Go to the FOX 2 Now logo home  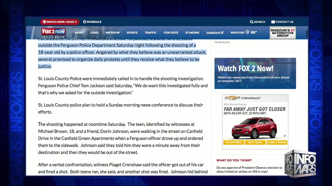[x=53, y=33]
